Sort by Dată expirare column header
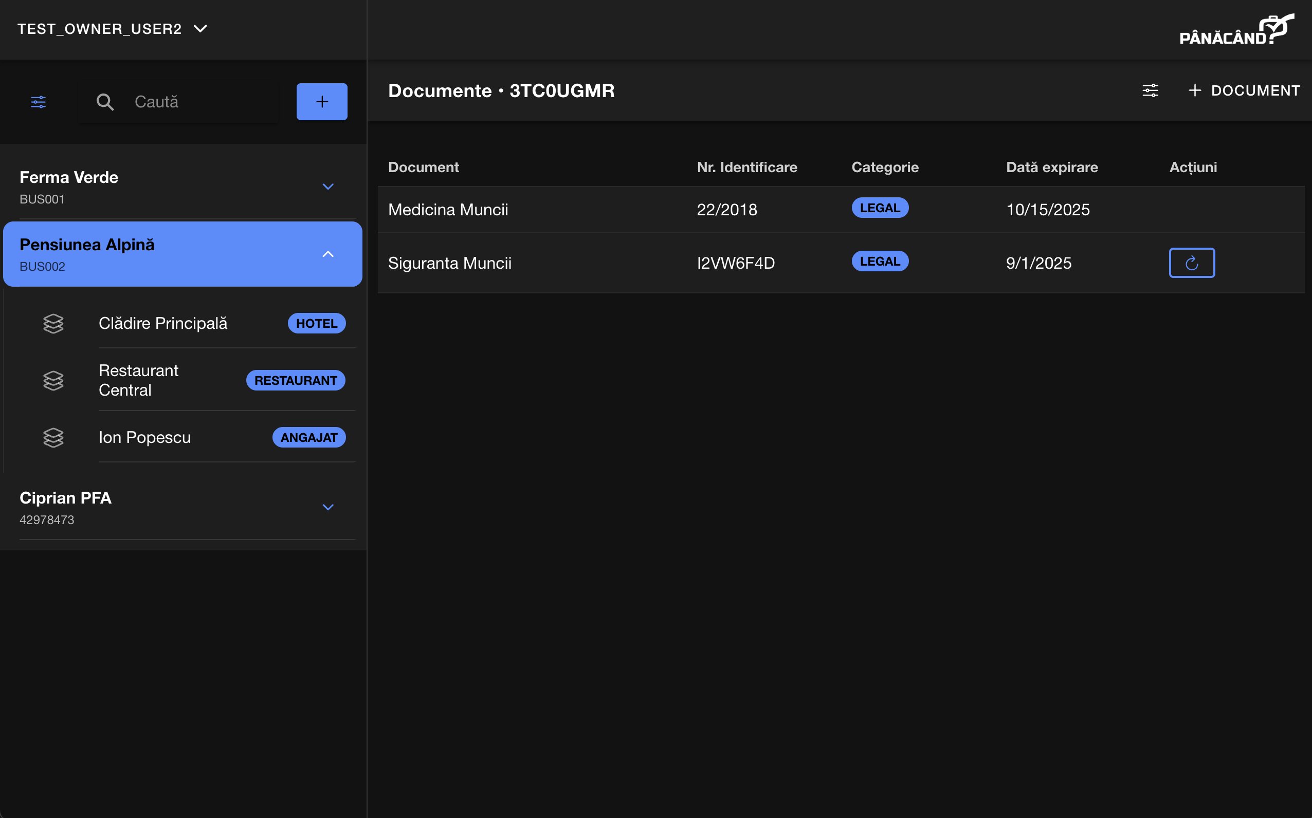Image resolution: width=1312 pixels, height=818 pixels. (x=1052, y=167)
